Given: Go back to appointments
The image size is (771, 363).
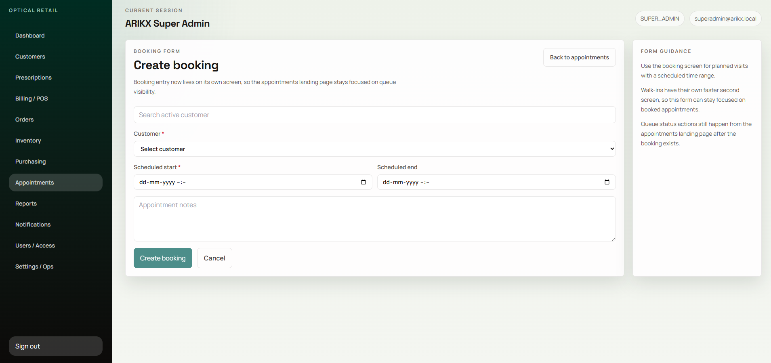Looking at the screenshot, I should (x=579, y=57).
